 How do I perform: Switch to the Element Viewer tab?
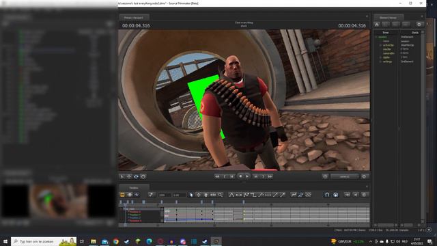coord(388,18)
